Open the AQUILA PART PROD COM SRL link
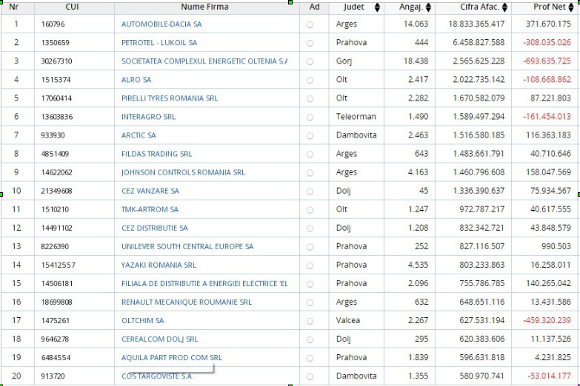This screenshot has width=580, height=386. (x=172, y=357)
